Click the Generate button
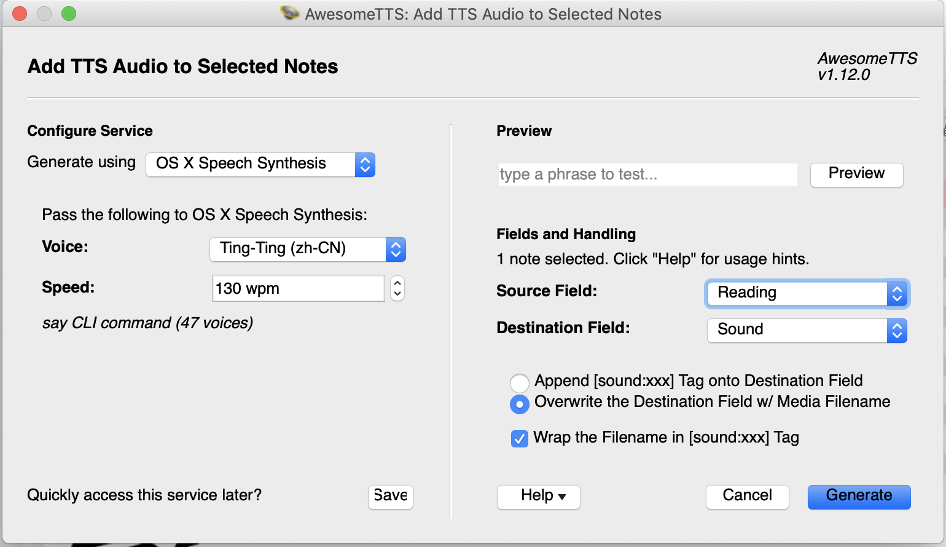Image resolution: width=946 pixels, height=547 pixels. point(859,497)
